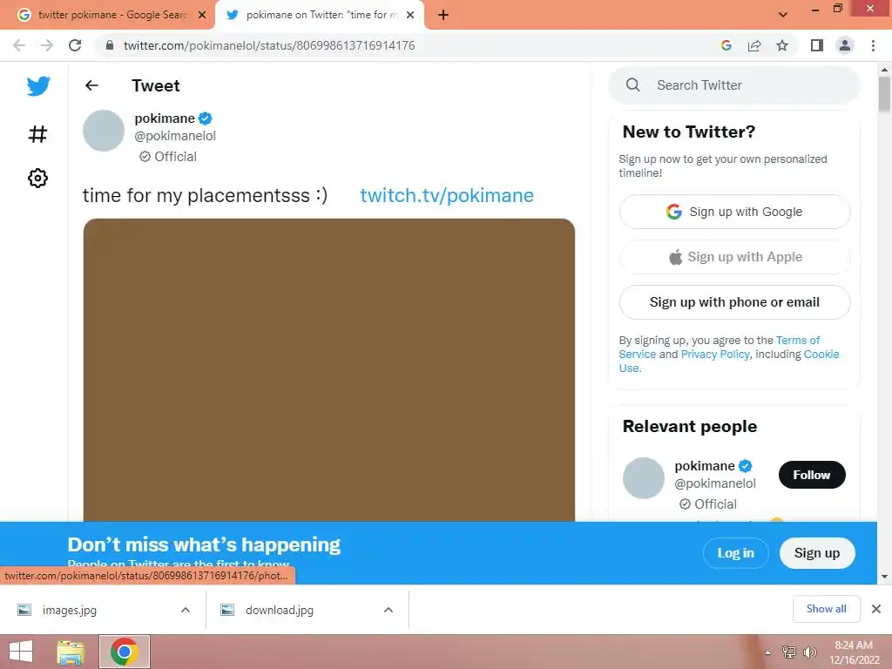The image size is (892, 669).
Task: Bookmark this tab with the star icon
Action: [x=782, y=45]
